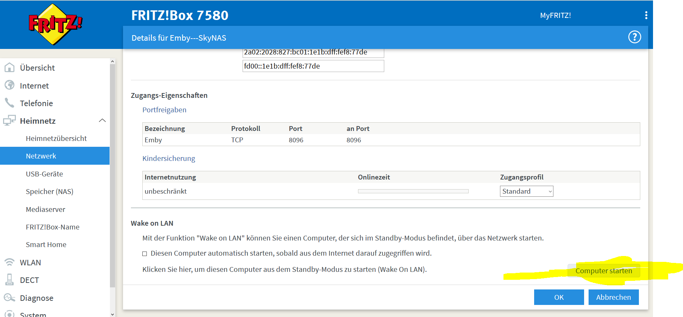Click the Übersicht house icon
The width and height of the screenshot is (683, 317).
coord(10,68)
